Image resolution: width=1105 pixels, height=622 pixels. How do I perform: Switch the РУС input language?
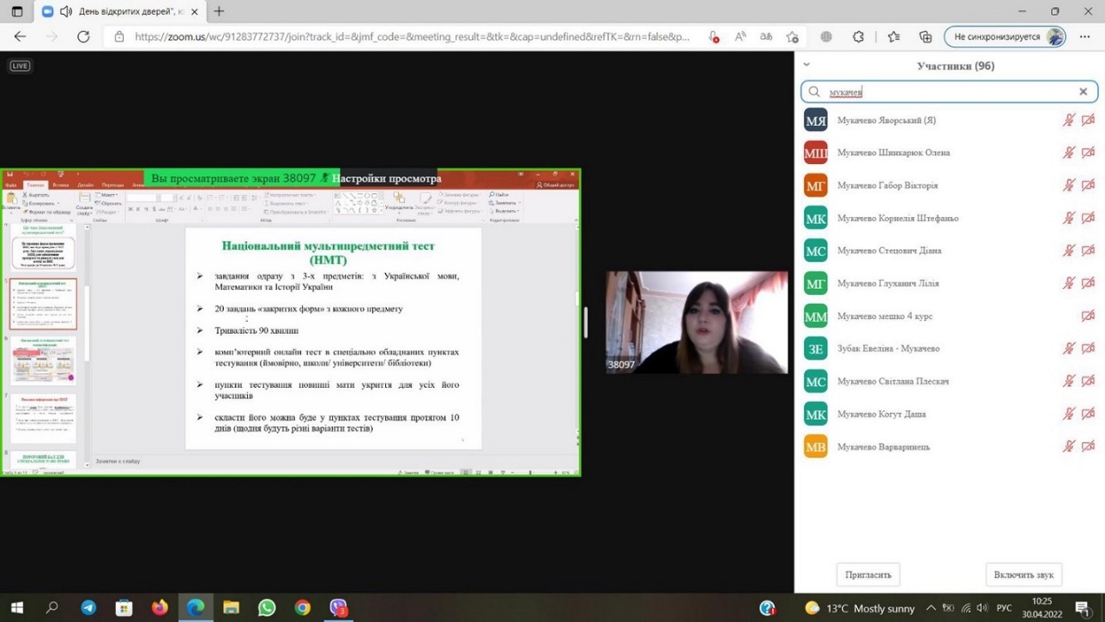click(x=1004, y=609)
